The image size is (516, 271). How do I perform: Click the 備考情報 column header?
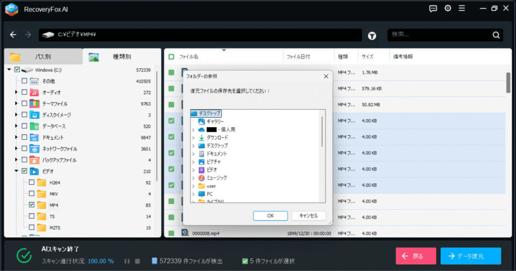tap(403, 57)
